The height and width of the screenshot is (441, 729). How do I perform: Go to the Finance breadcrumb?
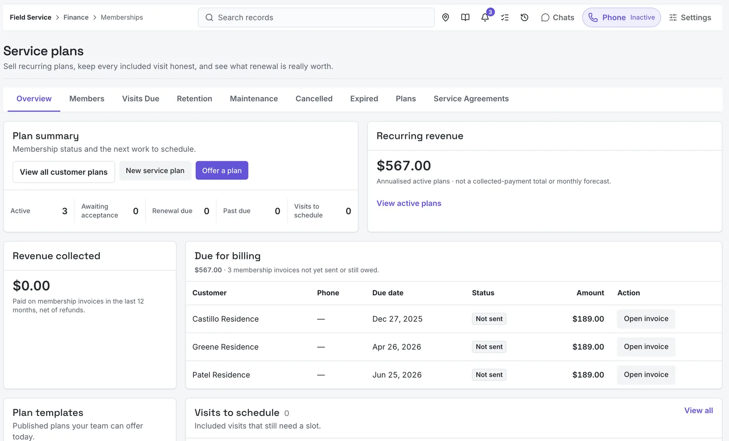(x=76, y=17)
